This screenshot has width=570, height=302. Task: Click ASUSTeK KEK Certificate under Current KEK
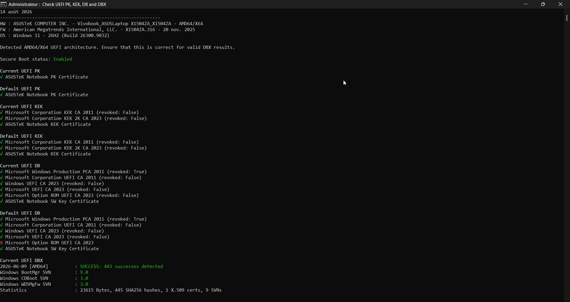coord(46,124)
